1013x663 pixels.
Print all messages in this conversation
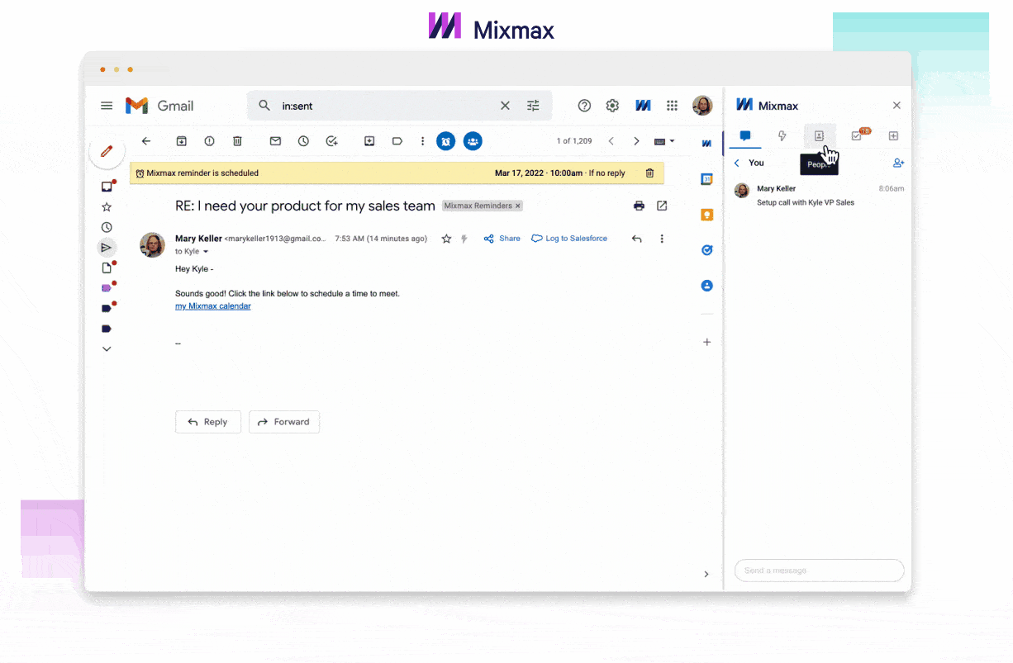pos(639,206)
